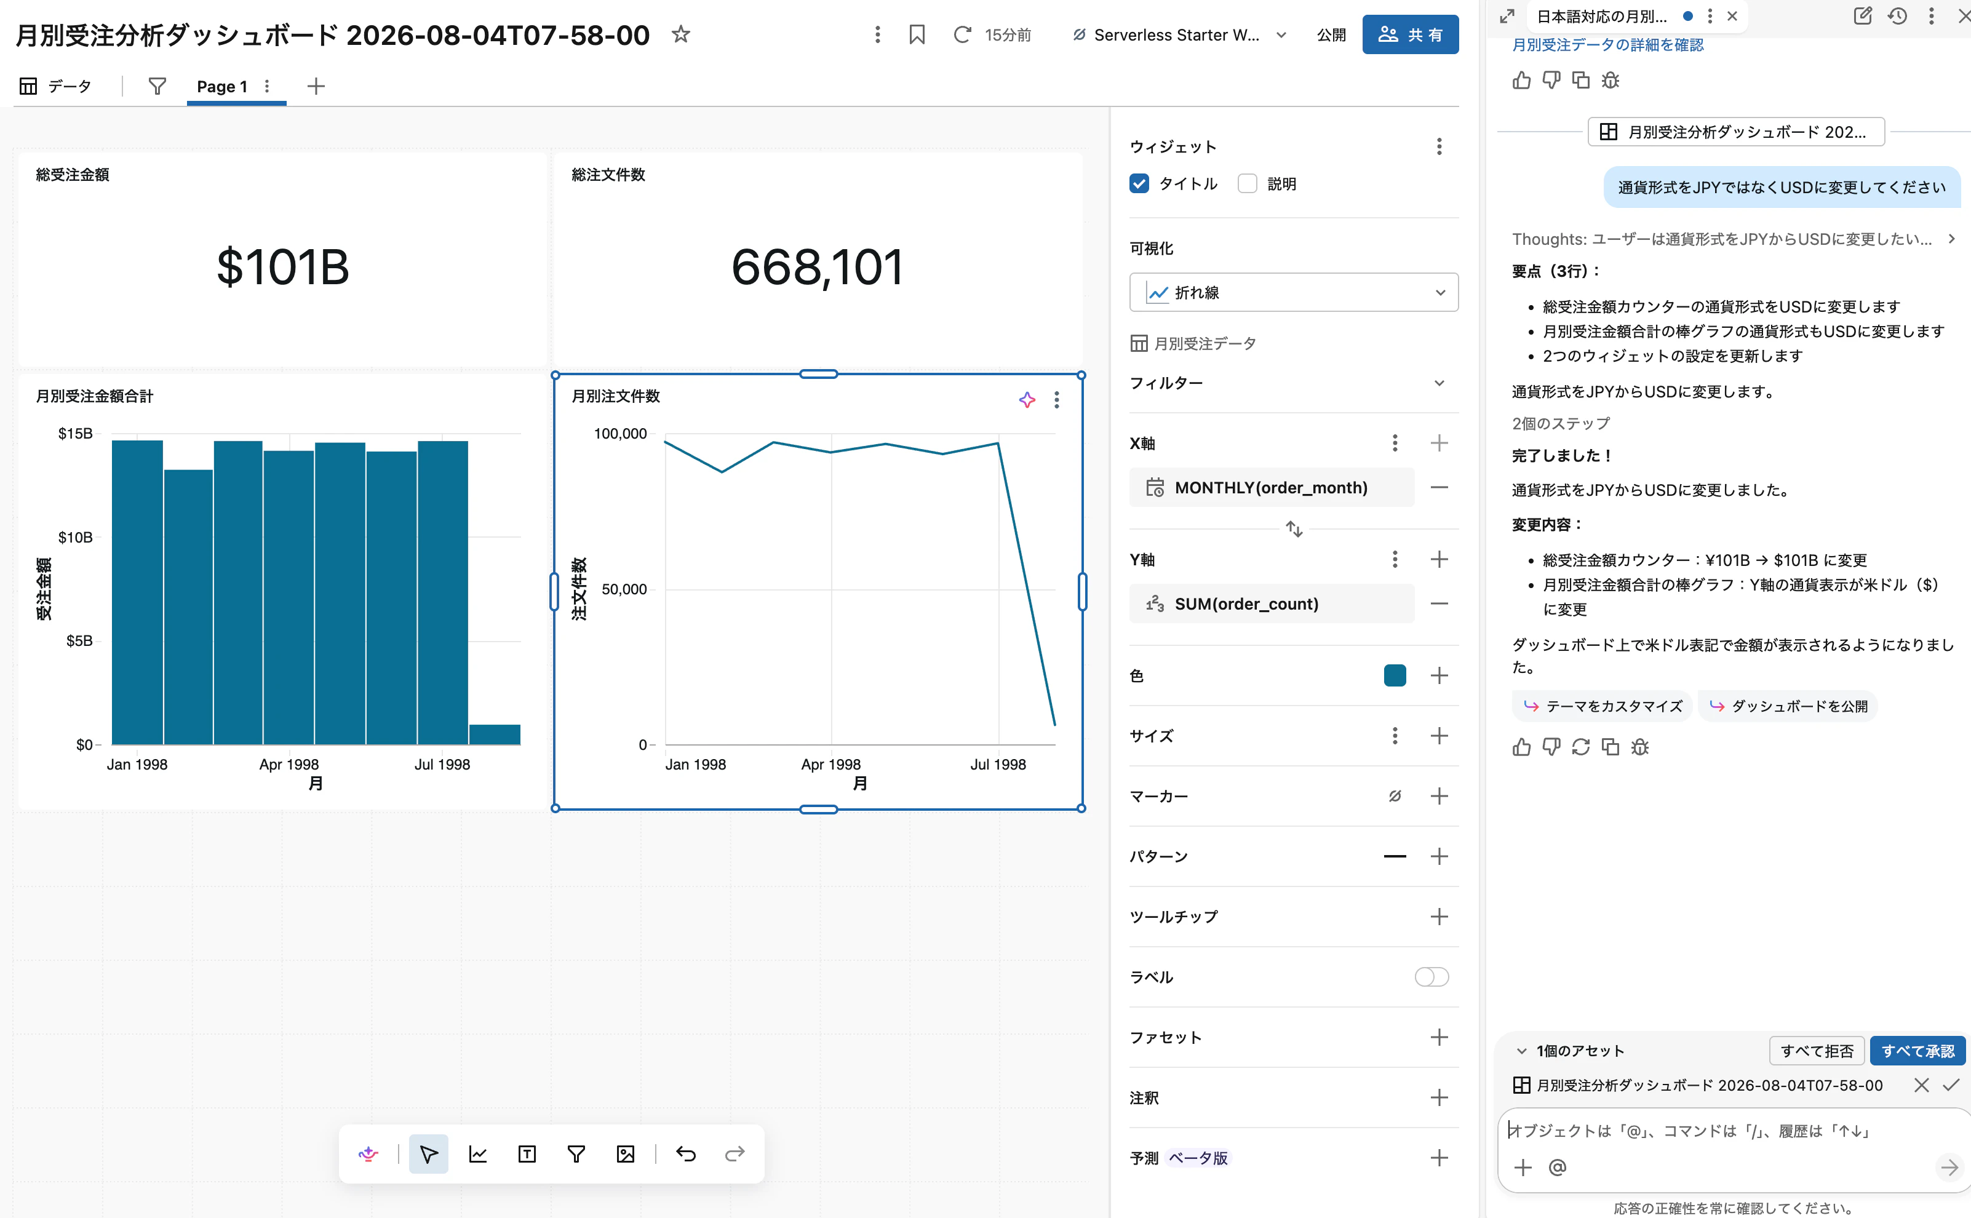
Task: Refresh the dashboard data
Action: (x=962, y=34)
